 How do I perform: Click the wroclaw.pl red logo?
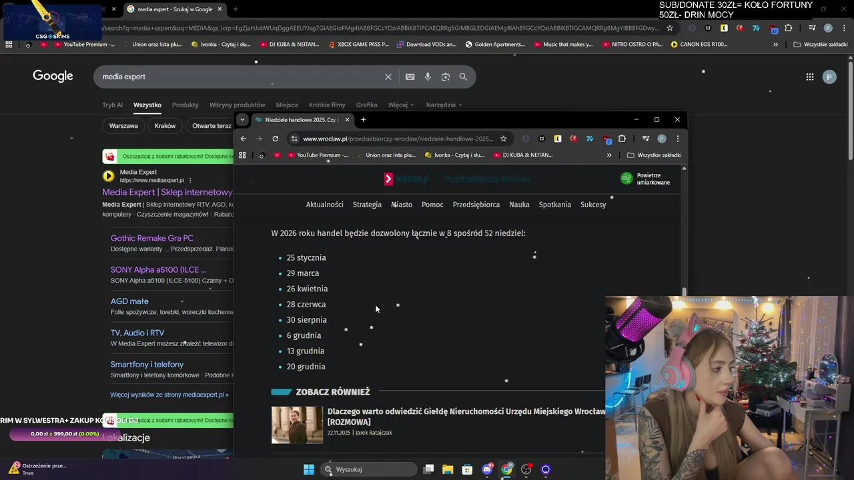[x=389, y=179]
